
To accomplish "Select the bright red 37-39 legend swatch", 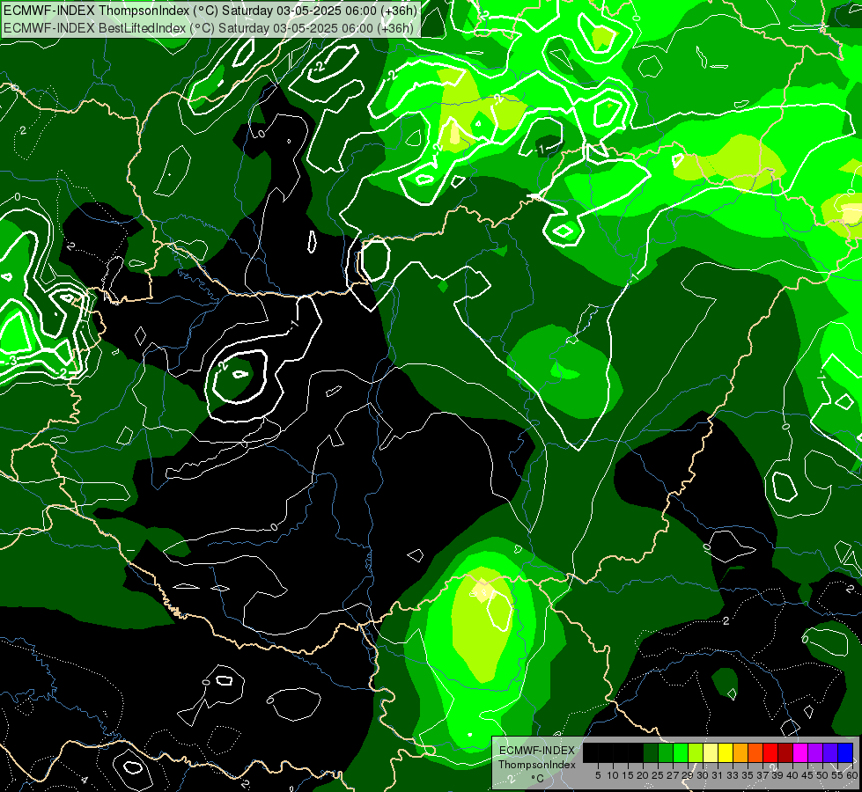I will coord(770,752).
